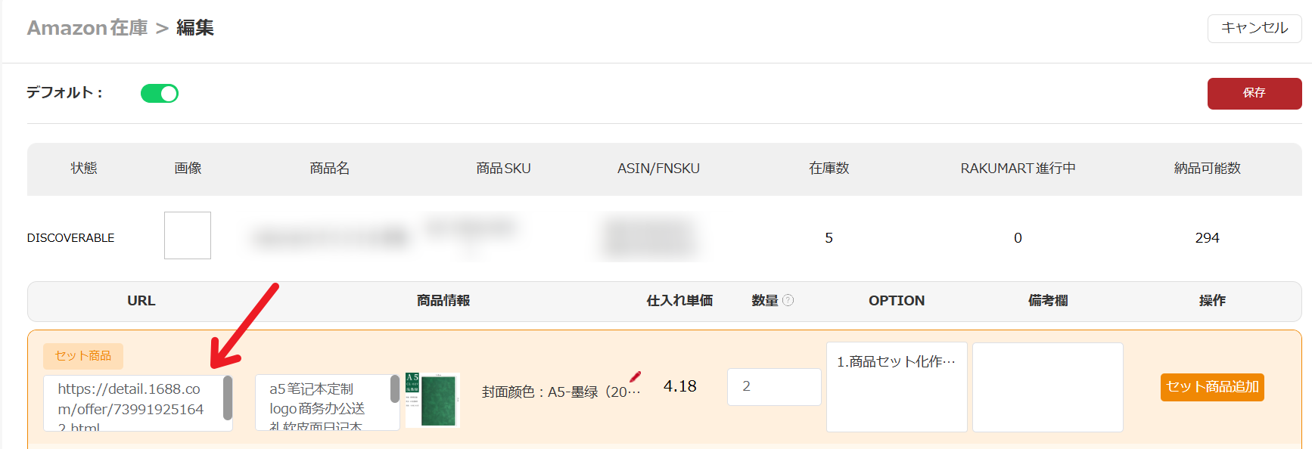Click the 在庫数 column header

point(829,169)
